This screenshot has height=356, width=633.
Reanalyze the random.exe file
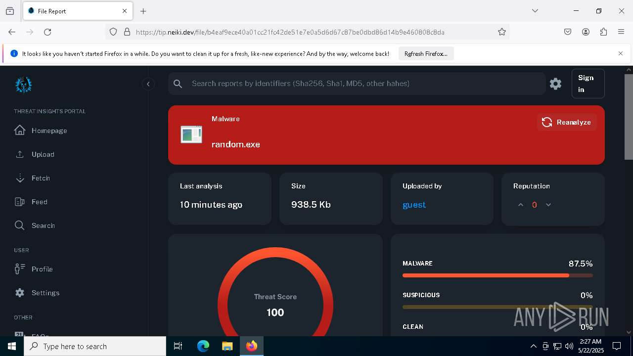(x=567, y=122)
